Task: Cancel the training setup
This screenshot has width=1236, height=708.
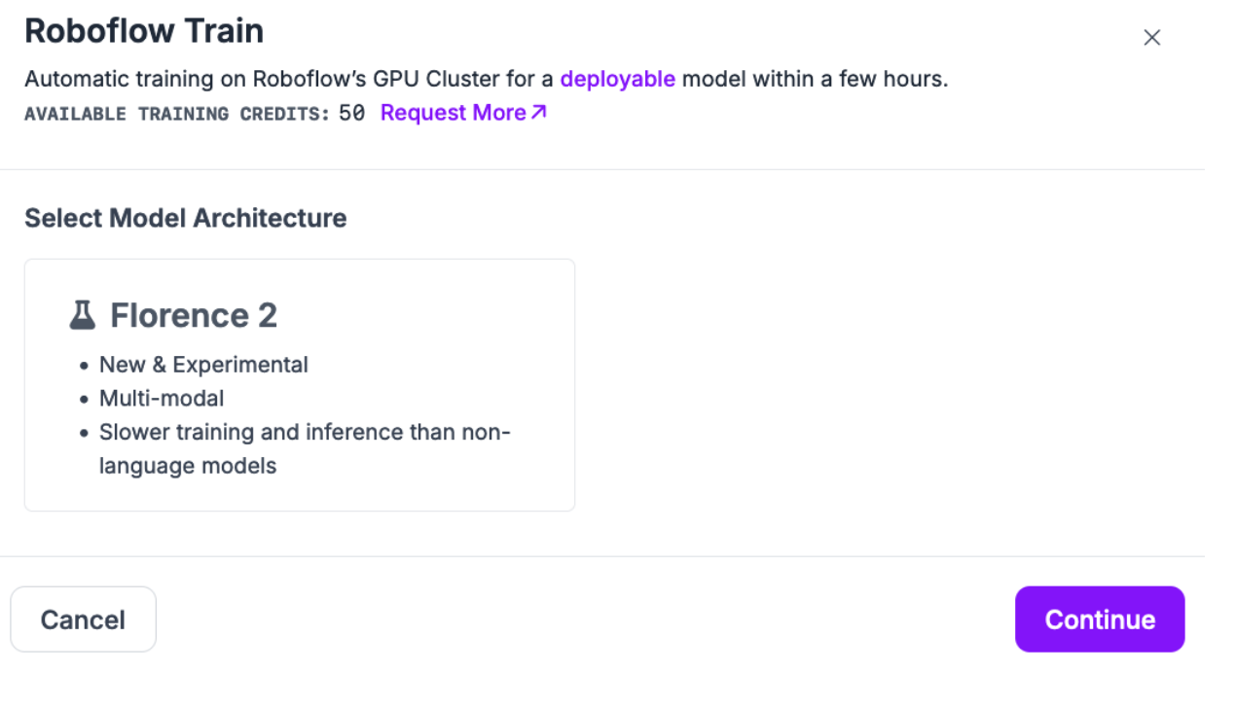Action: point(83,619)
